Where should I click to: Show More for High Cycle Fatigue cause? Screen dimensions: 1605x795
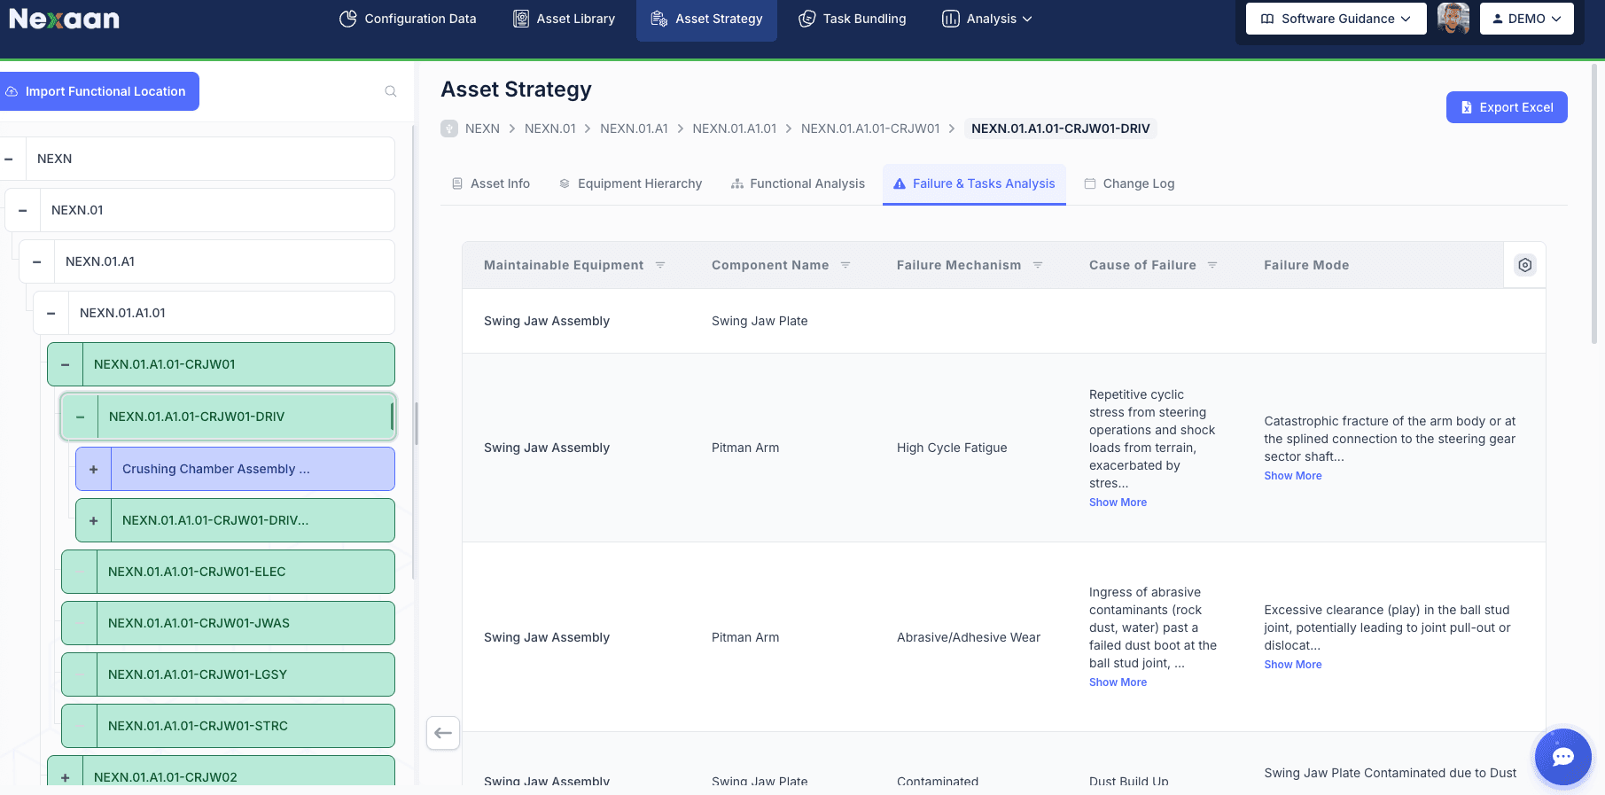pyautogui.click(x=1118, y=503)
